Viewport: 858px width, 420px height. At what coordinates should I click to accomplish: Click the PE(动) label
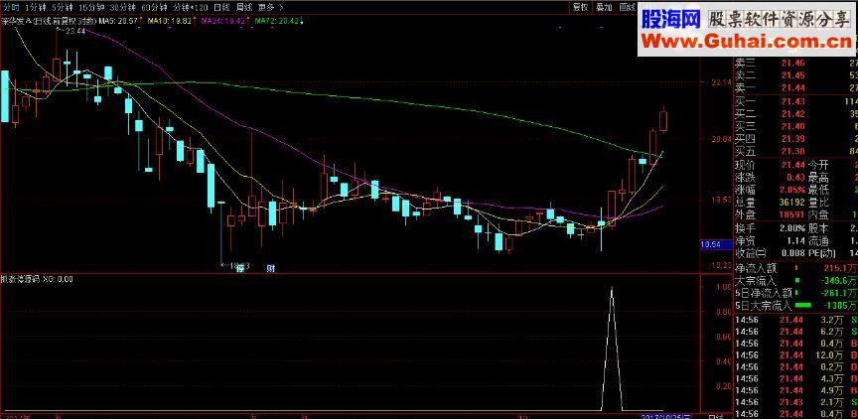823,253
